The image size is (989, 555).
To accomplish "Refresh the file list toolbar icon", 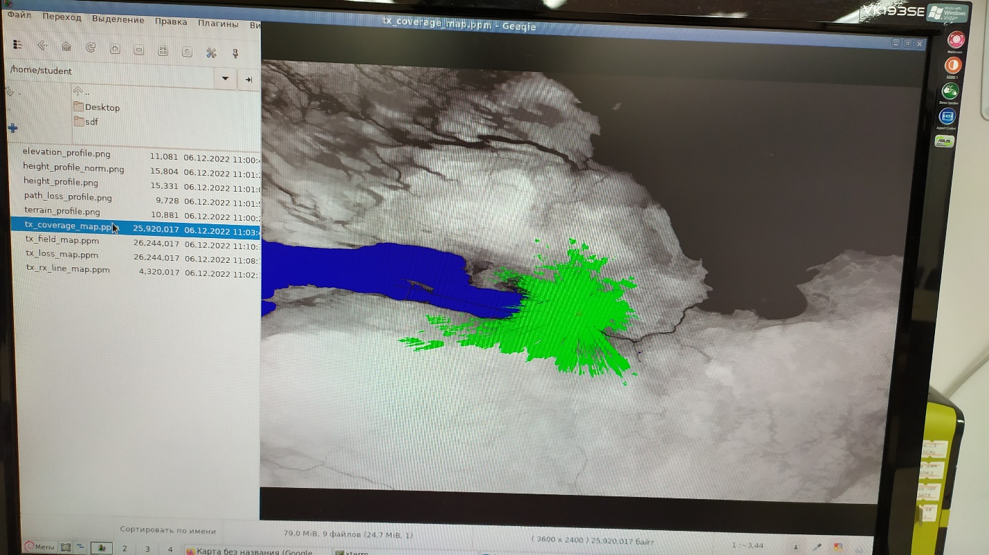I will coord(90,48).
